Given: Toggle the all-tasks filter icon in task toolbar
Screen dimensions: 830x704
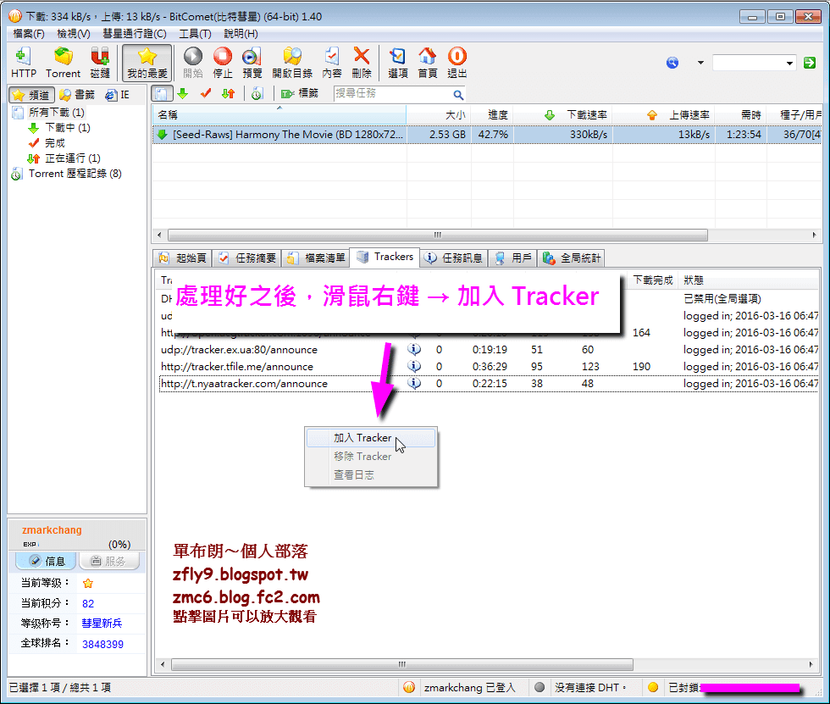Looking at the screenshot, I should [x=162, y=94].
